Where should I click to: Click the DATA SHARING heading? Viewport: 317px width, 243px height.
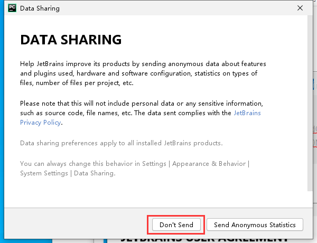pos(71,40)
